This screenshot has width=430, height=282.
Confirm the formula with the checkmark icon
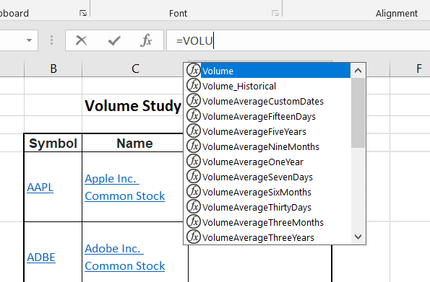114,40
